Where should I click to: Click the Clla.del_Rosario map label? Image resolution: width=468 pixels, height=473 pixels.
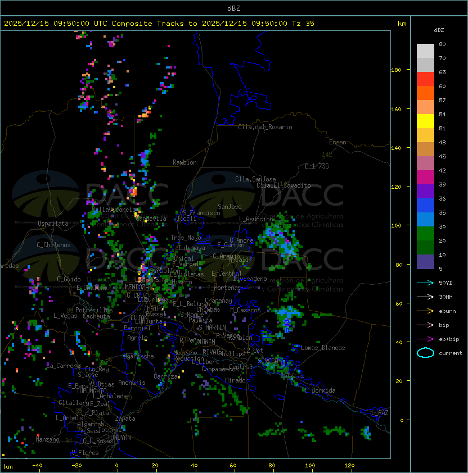click(265, 127)
